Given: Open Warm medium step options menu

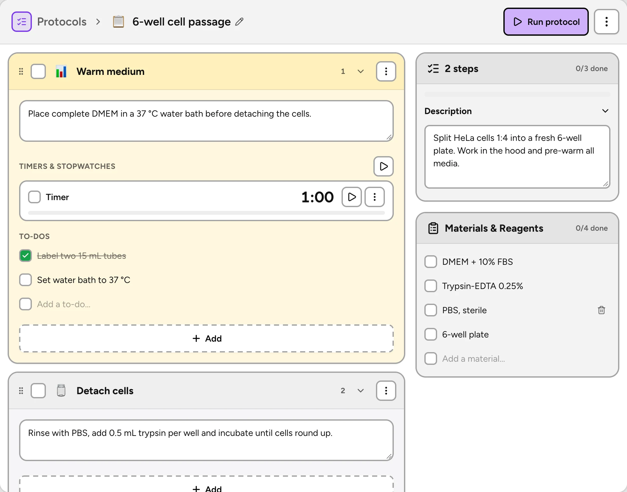Looking at the screenshot, I should 386,71.
